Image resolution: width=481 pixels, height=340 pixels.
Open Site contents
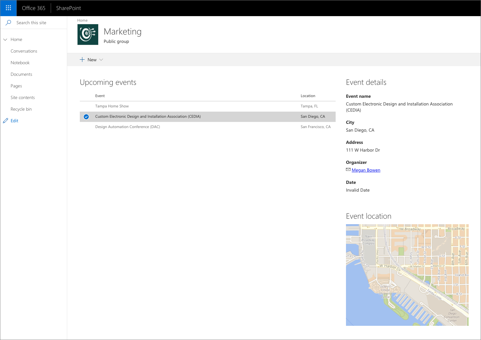pos(23,97)
